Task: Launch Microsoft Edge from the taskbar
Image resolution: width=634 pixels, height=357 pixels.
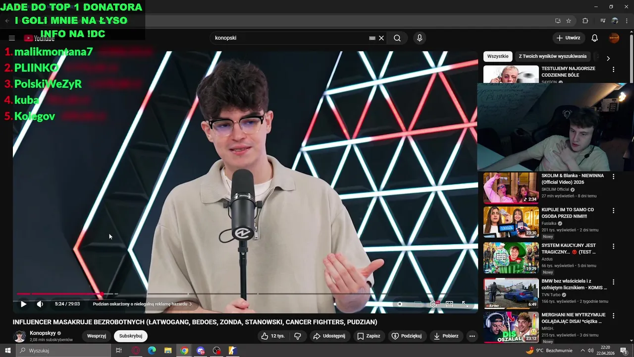Action: tap(152, 351)
